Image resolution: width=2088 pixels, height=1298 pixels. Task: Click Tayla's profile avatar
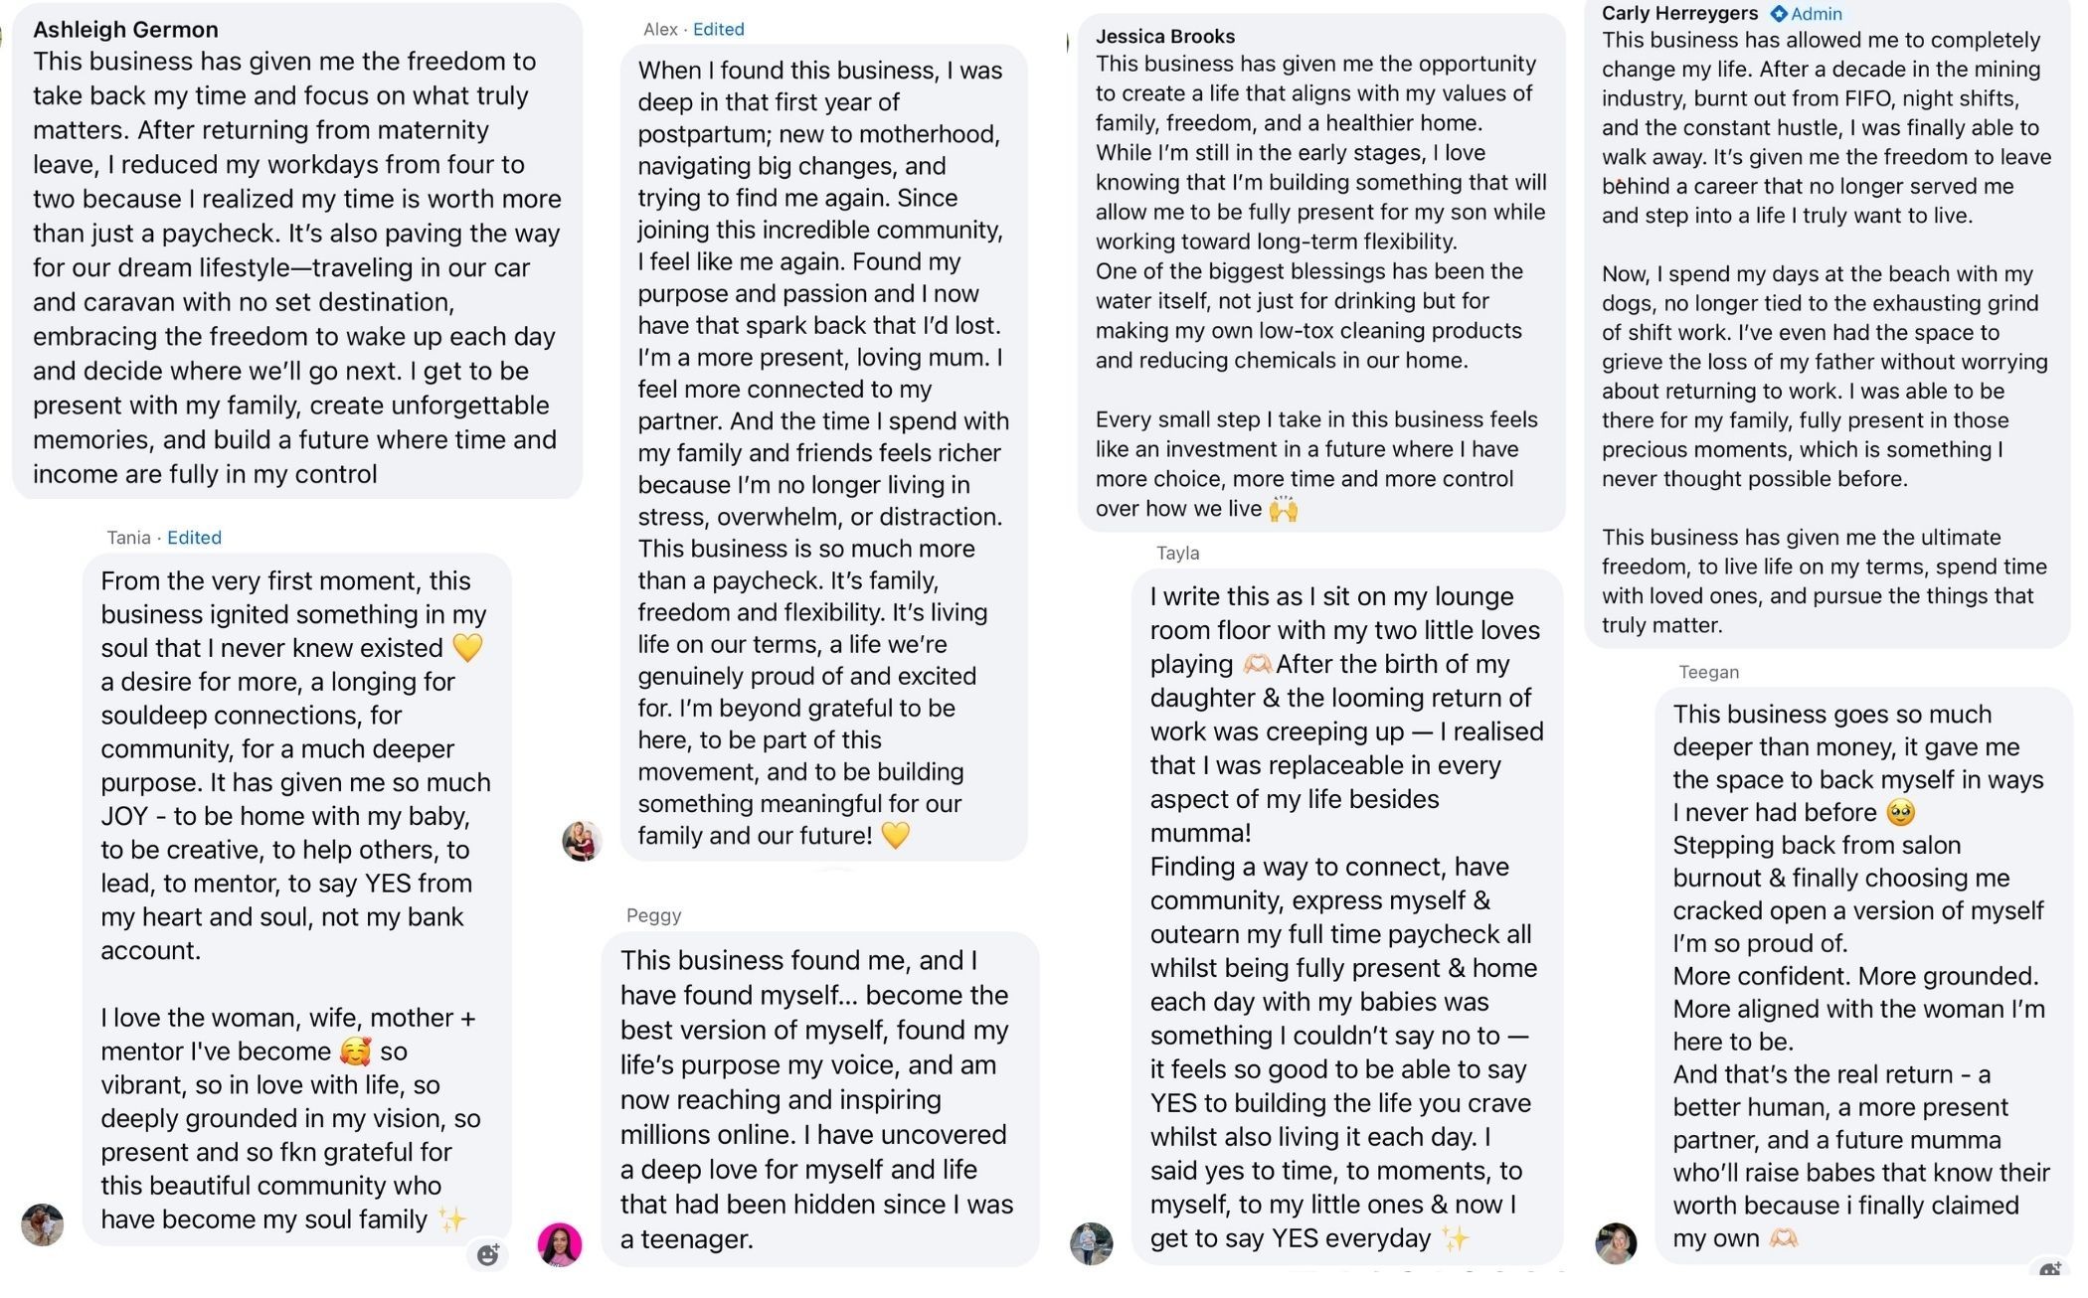coord(1091,1243)
